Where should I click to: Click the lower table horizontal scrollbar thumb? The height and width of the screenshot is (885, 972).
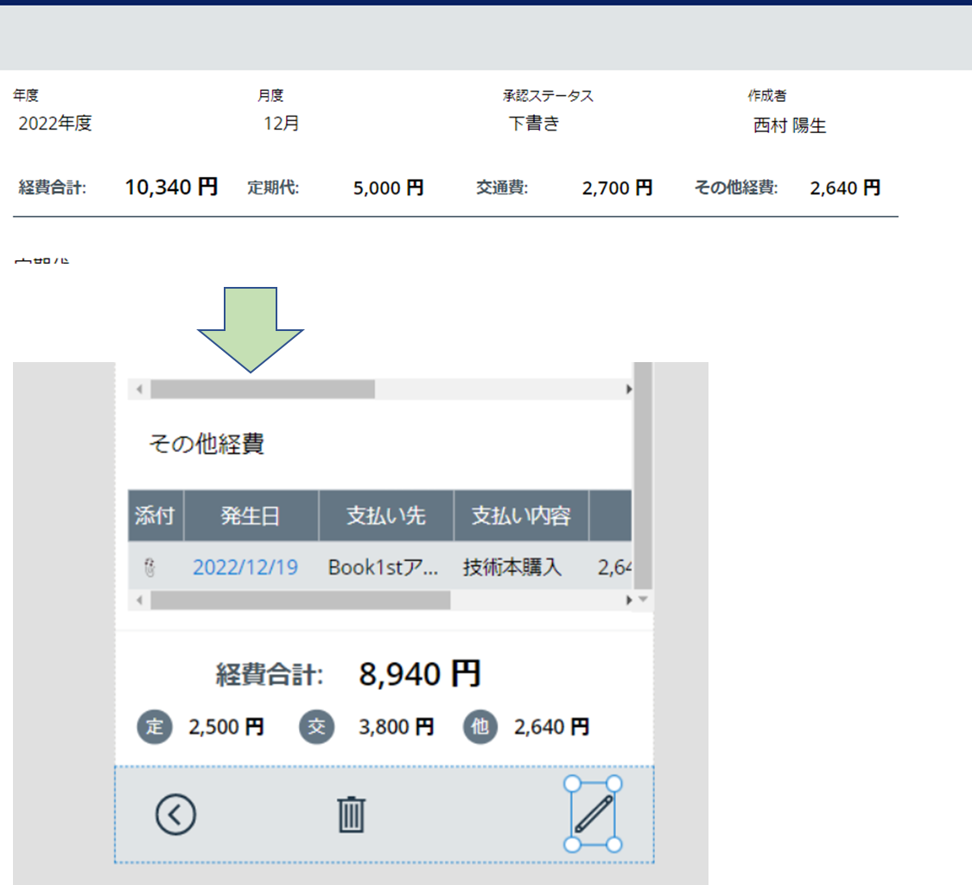coord(301,600)
